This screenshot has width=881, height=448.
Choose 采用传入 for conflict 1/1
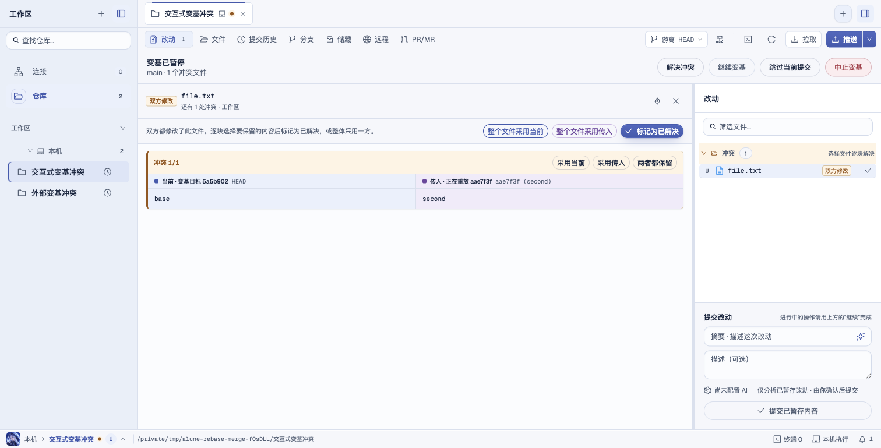point(611,163)
